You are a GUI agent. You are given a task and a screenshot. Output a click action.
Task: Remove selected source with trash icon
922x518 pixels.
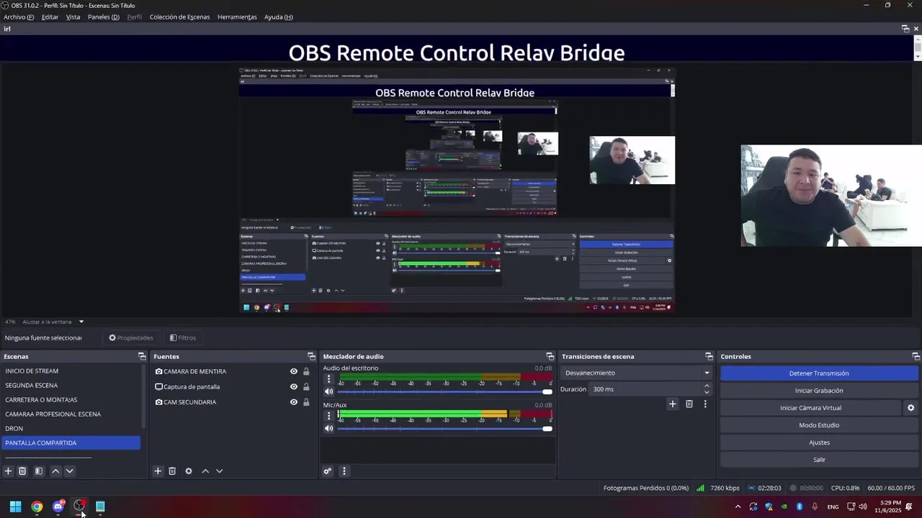tap(172, 471)
